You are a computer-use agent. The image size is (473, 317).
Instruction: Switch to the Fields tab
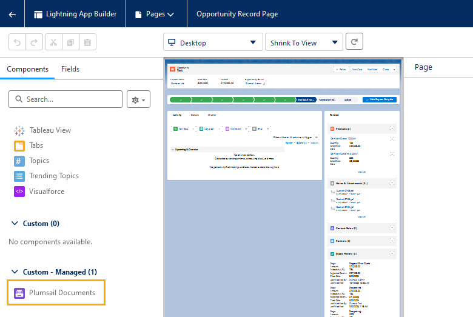70,69
